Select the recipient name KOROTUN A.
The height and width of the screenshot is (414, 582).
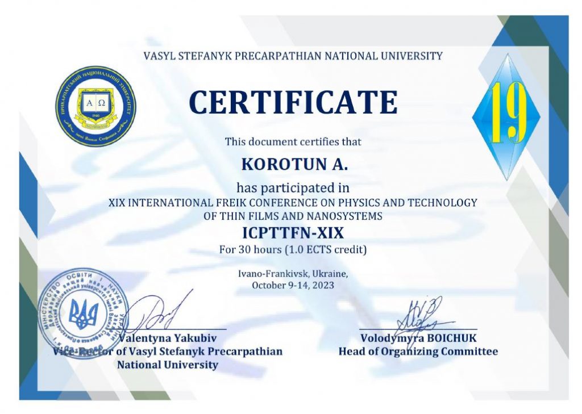(x=294, y=164)
